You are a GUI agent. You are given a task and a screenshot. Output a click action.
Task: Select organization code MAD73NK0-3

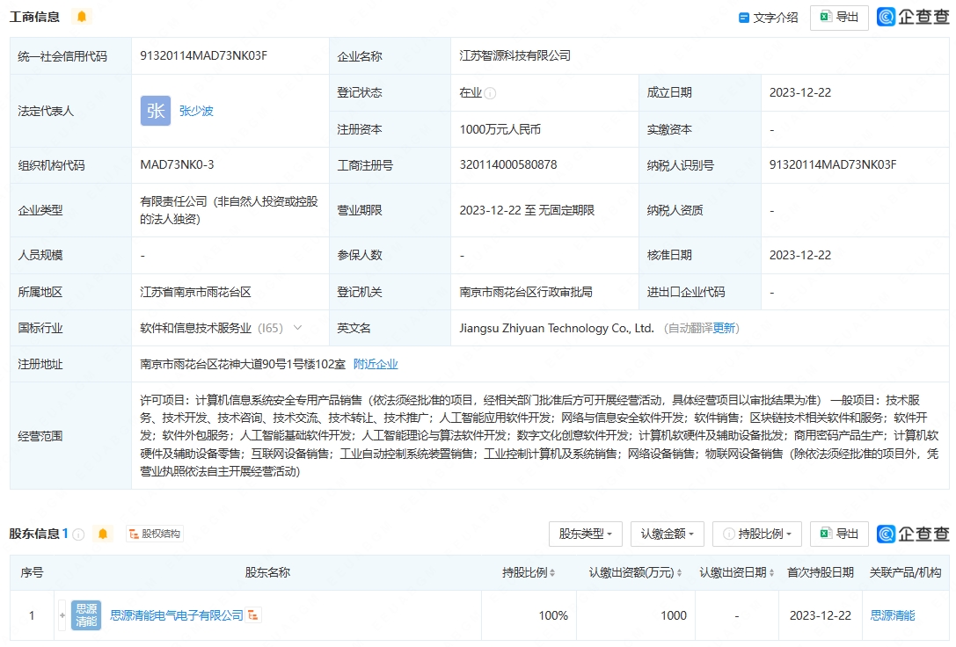[x=177, y=164]
